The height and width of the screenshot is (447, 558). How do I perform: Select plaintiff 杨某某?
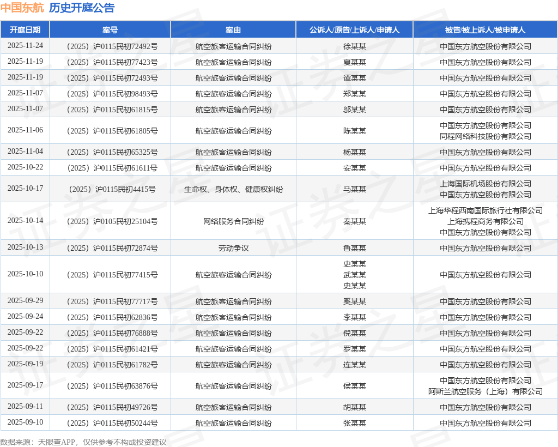click(354, 152)
